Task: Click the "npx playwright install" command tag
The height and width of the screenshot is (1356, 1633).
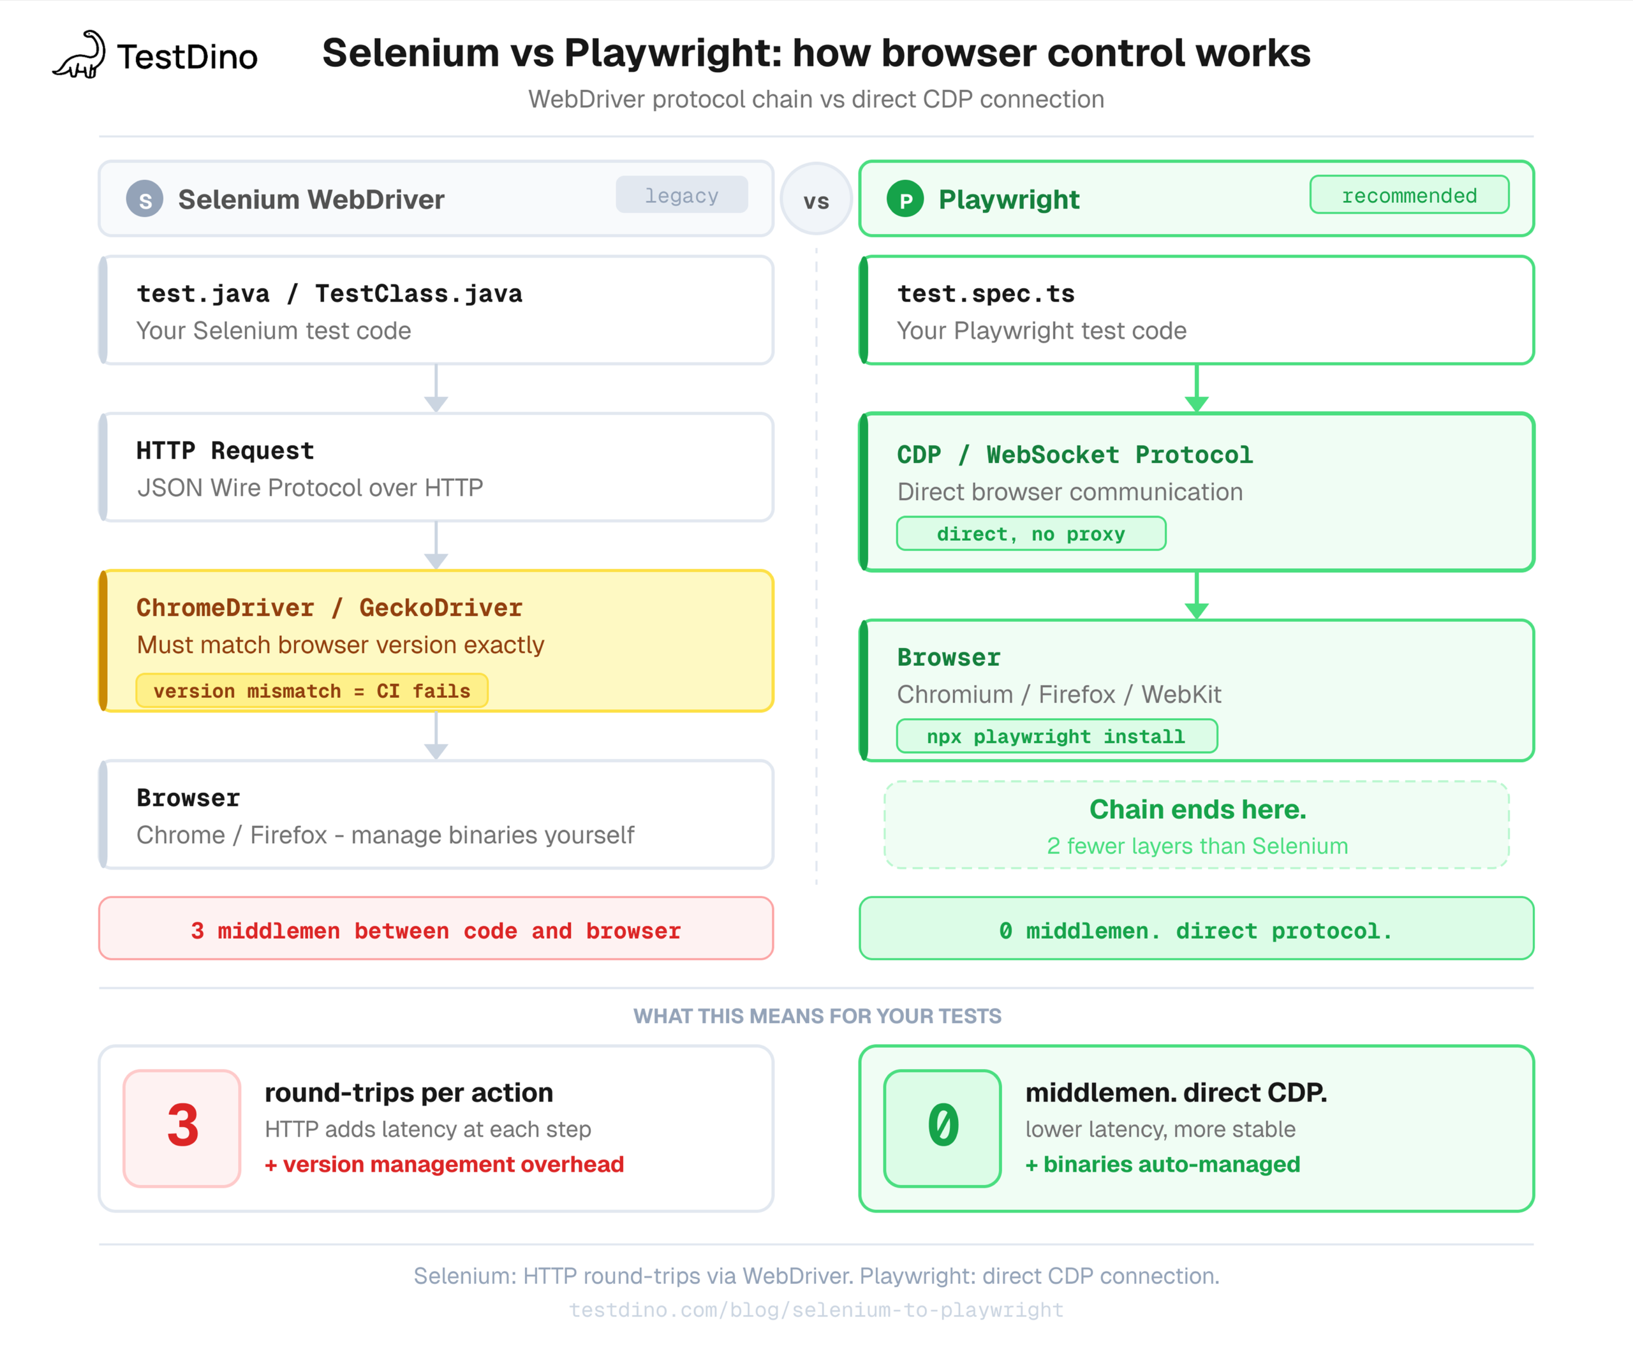Action: 1056,736
